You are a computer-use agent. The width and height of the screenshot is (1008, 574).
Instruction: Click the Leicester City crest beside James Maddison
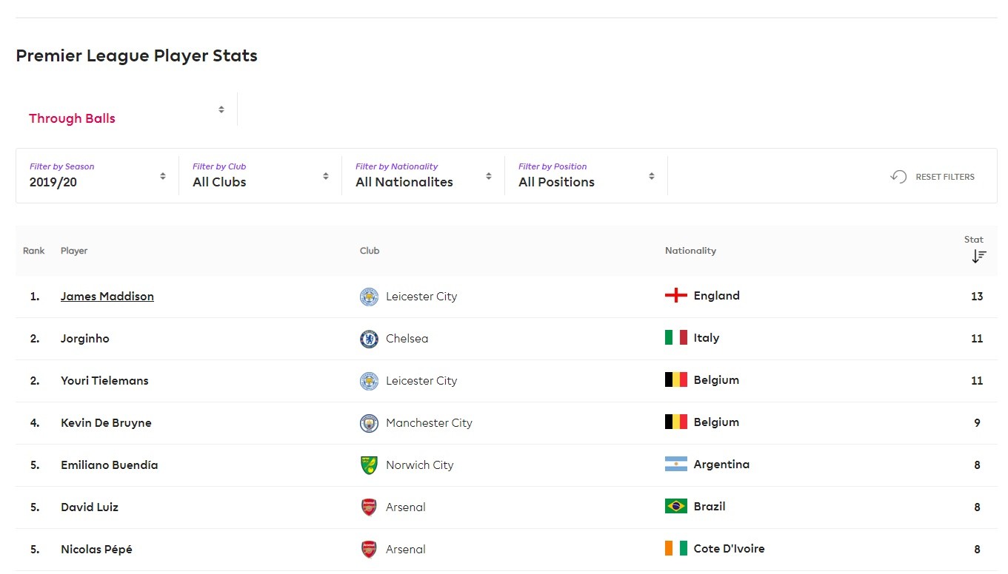coord(369,297)
